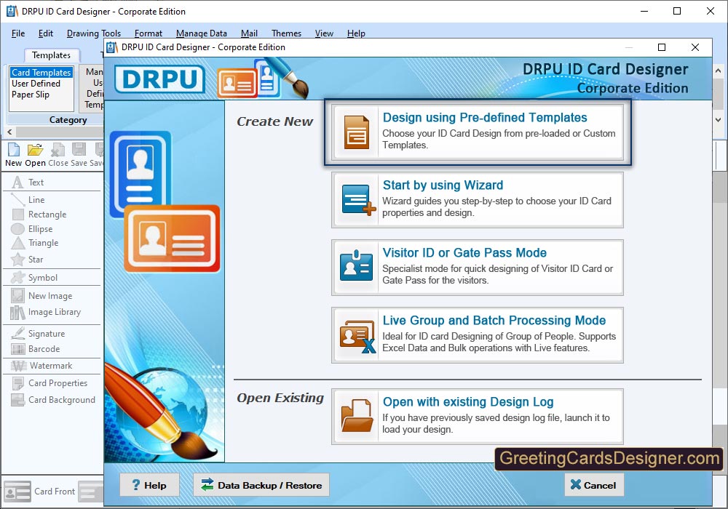
Task: Select the Text tool icon
Action: click(17, 183)
